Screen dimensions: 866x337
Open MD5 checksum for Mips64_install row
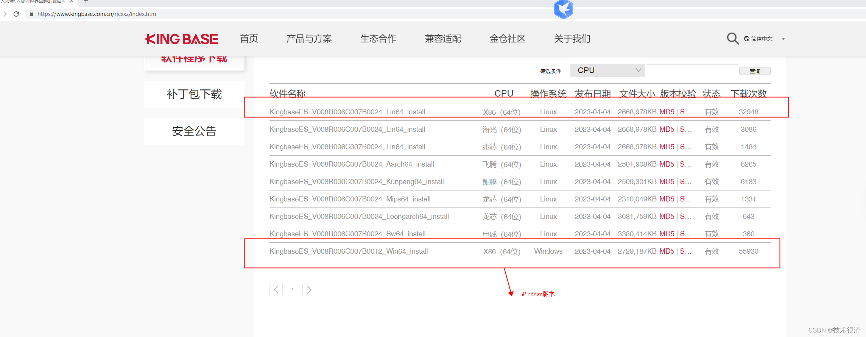tap(667, 199)
